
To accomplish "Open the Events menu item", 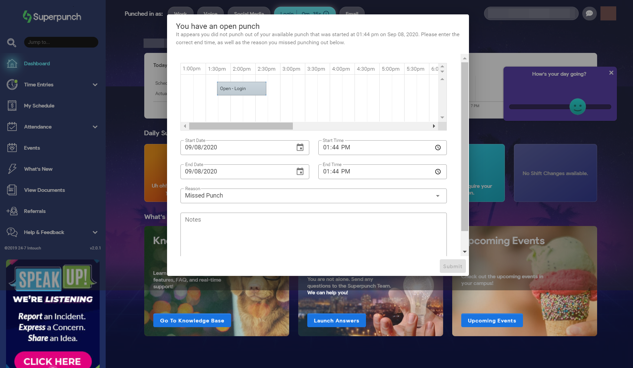I will pos(32,148).
